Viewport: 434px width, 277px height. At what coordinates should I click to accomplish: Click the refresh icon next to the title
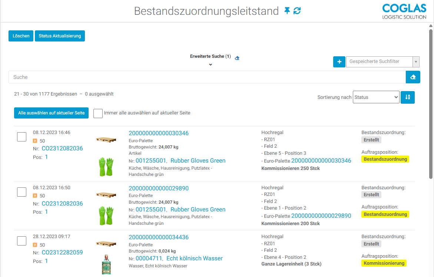pos(297,11)
